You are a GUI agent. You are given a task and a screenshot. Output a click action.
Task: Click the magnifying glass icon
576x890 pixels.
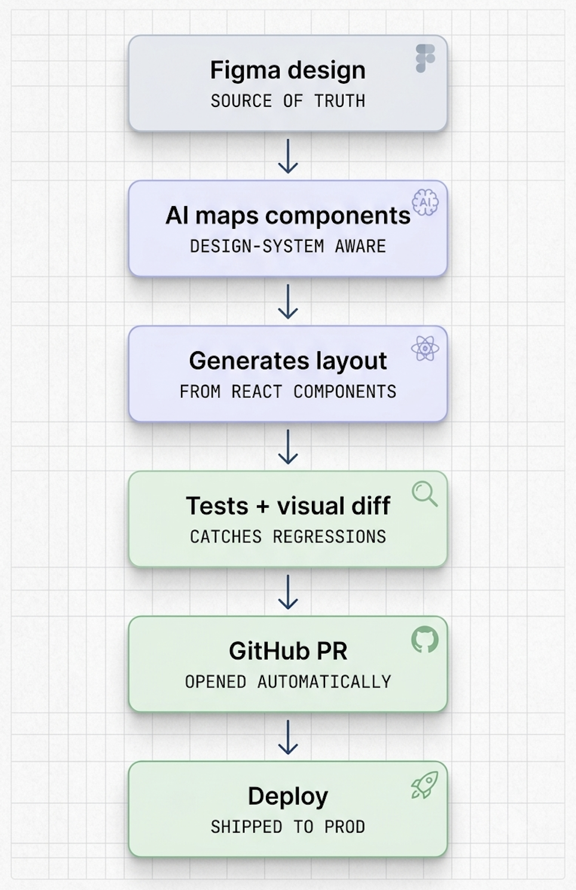click(425, 494)
